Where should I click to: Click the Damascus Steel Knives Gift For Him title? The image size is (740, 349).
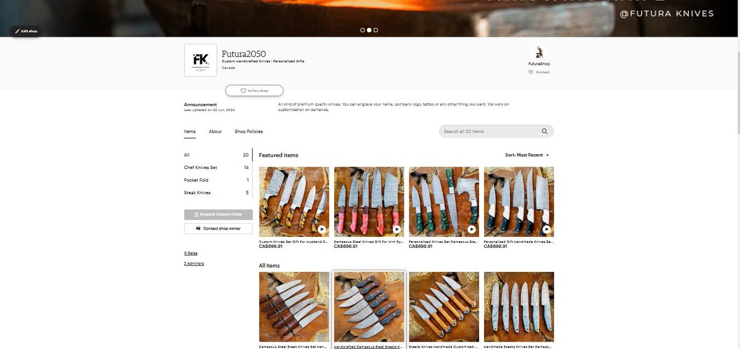tap(369, 242)
